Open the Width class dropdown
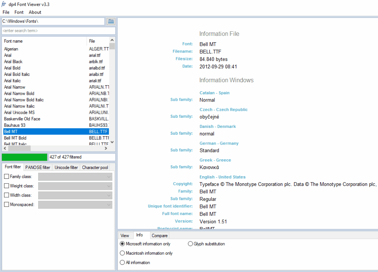This screenshot has height=272, width=378. coord(75,195)
